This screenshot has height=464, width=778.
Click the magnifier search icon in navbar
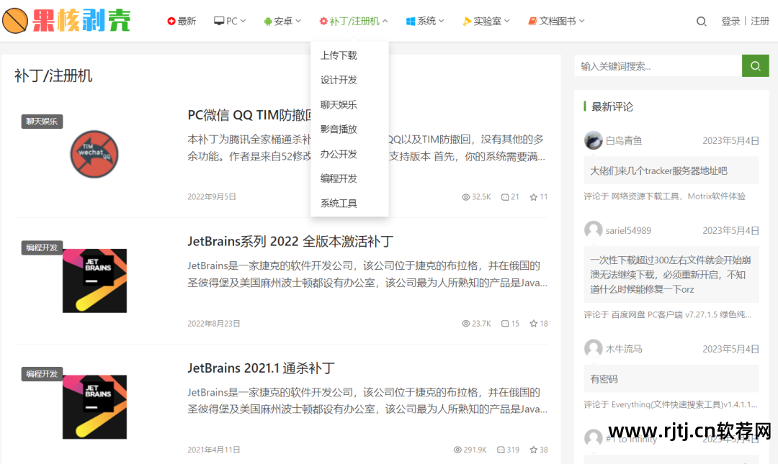point(701,21)
